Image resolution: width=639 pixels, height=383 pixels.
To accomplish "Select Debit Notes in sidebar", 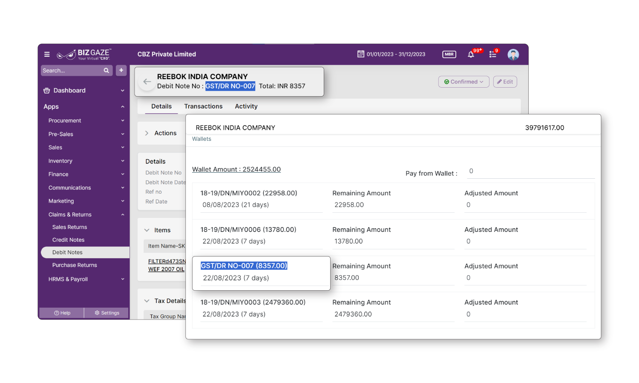I will 85,252.
